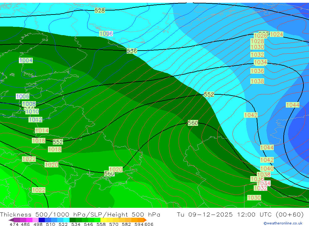Click the legend value 606

click(149, 224)
